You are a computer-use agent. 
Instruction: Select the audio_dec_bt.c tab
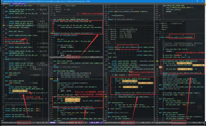pos(19,3)
